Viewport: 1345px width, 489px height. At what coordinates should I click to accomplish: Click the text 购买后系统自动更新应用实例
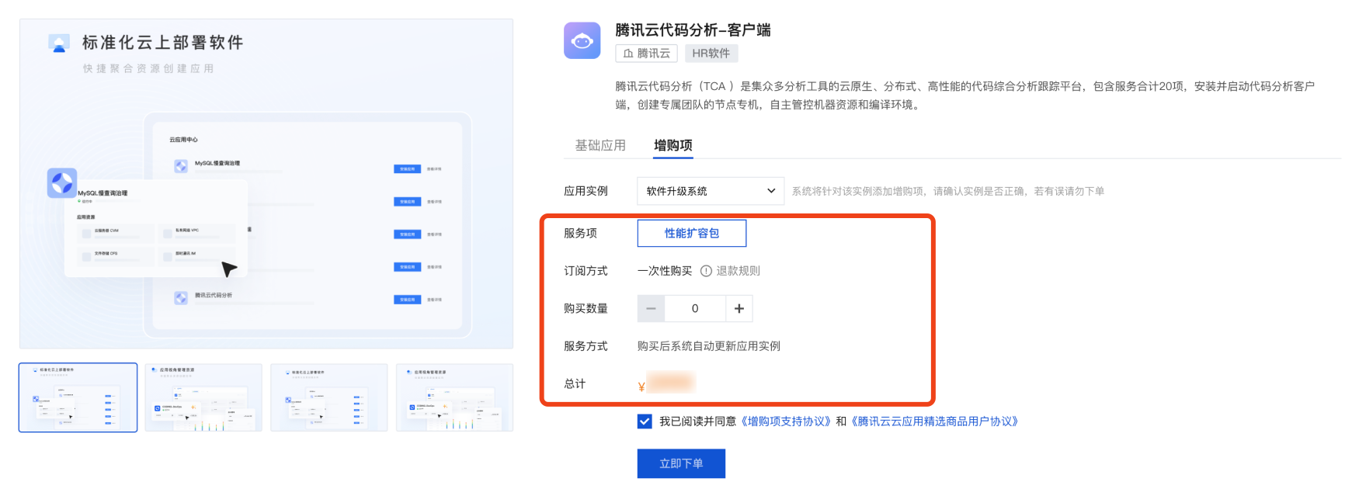pyautogui.click(x=709, y=346)
